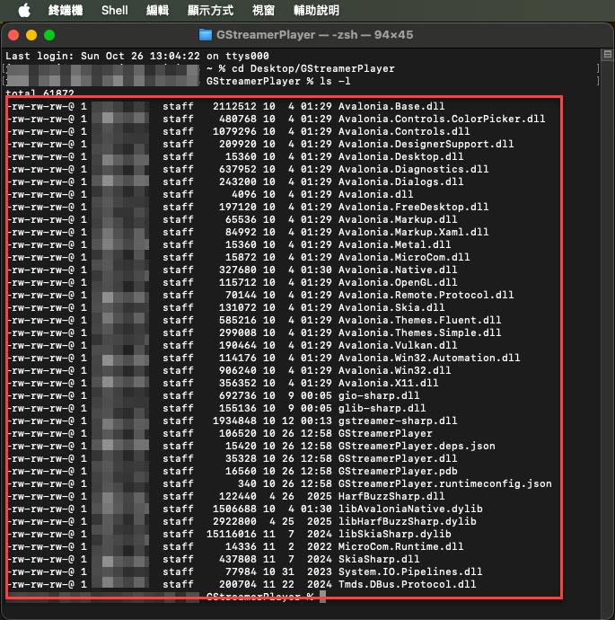Open the 編輯 menu
615x620 pixels.
[157, 11]
